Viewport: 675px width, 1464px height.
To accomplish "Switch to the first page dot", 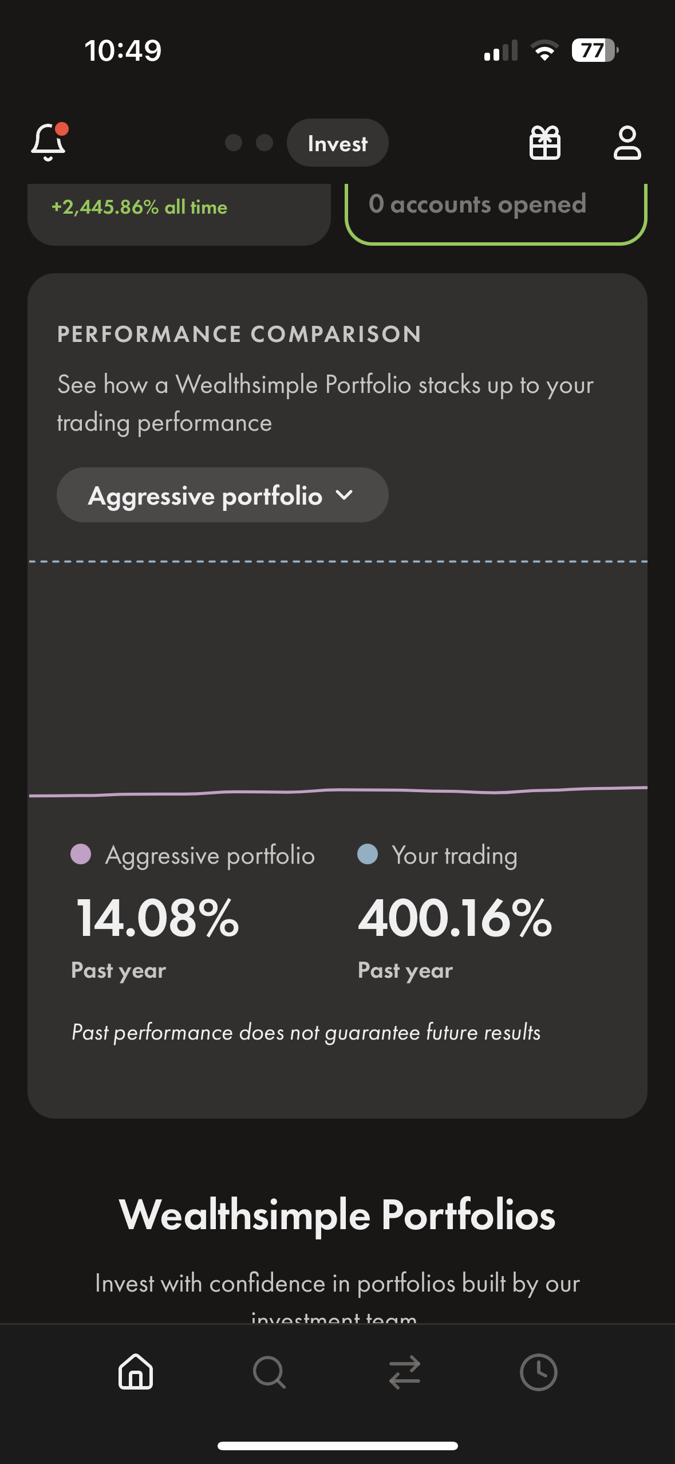I will pos(234,143).
